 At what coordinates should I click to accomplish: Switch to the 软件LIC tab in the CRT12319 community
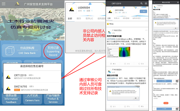pyautogui.click(x=117, y=18)
